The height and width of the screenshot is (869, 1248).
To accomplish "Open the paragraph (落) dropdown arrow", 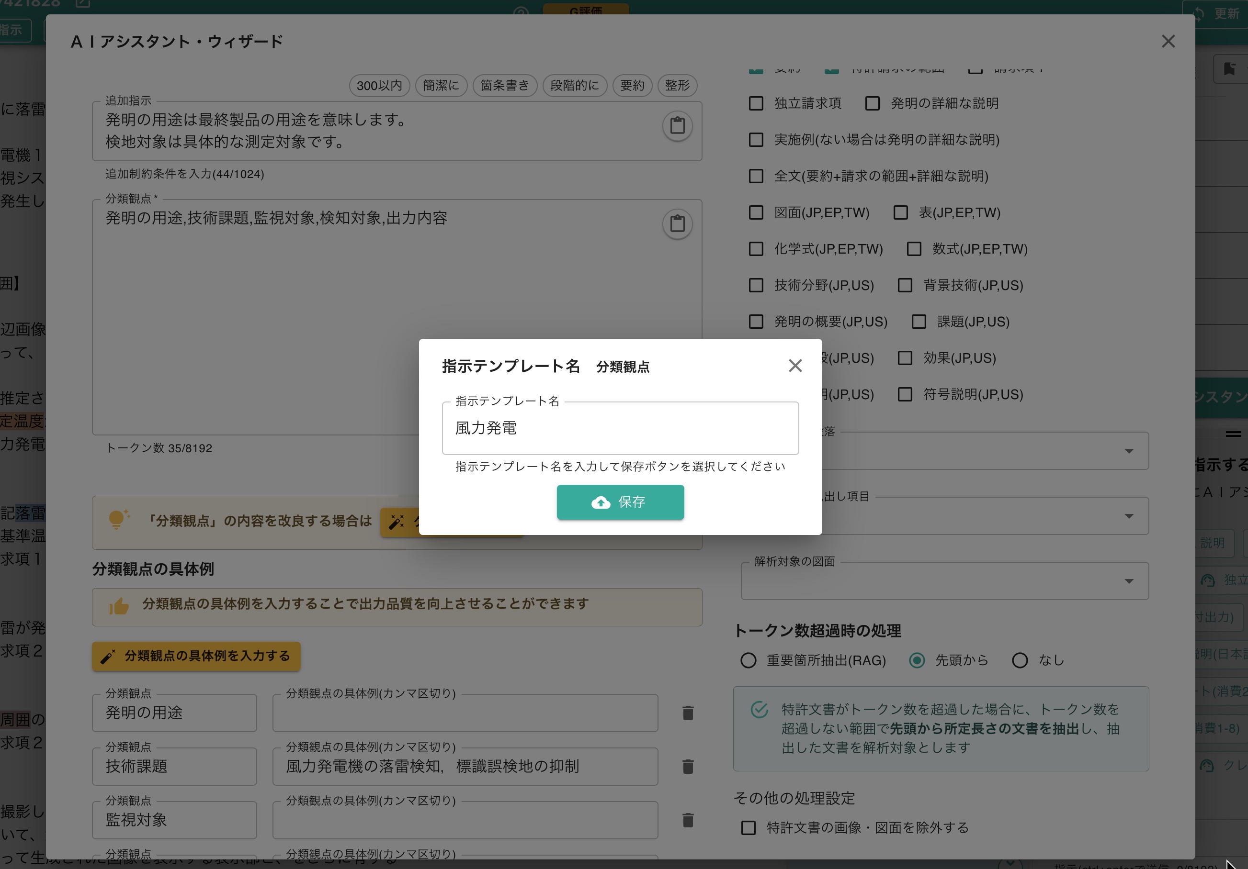I will coord(1129,451).
